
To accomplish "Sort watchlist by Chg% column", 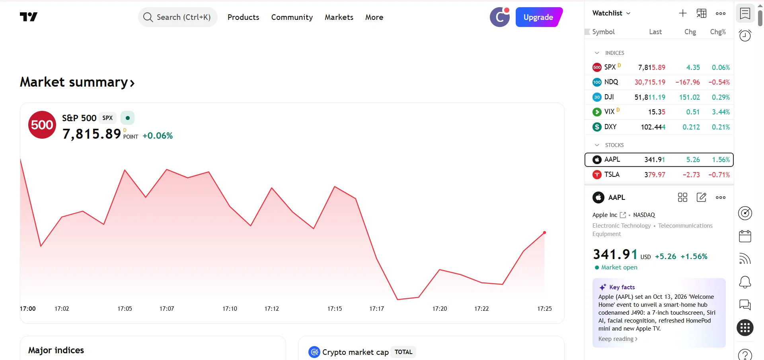I will coord(718,32).
